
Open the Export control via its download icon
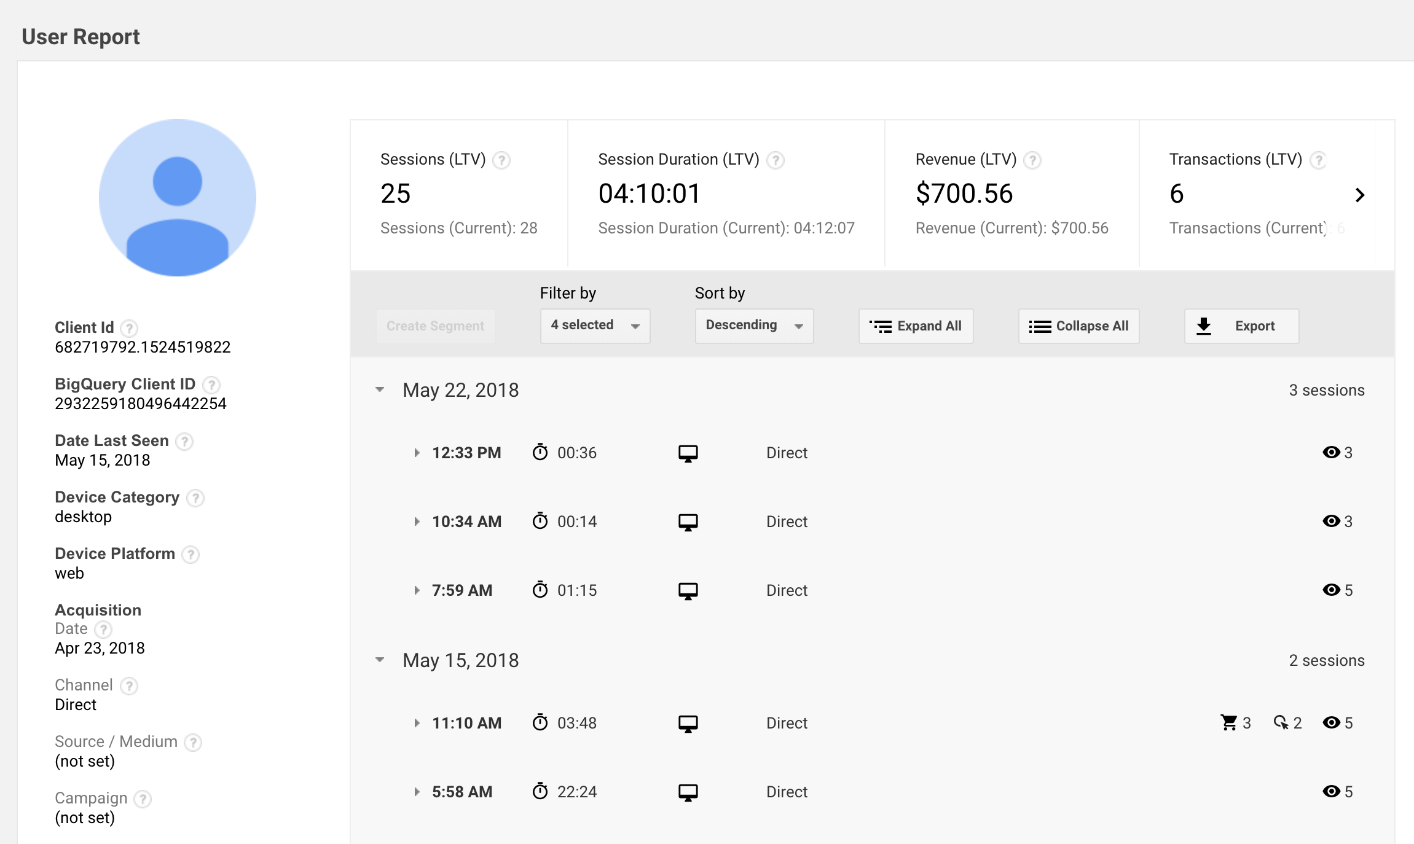point(1204,326)
